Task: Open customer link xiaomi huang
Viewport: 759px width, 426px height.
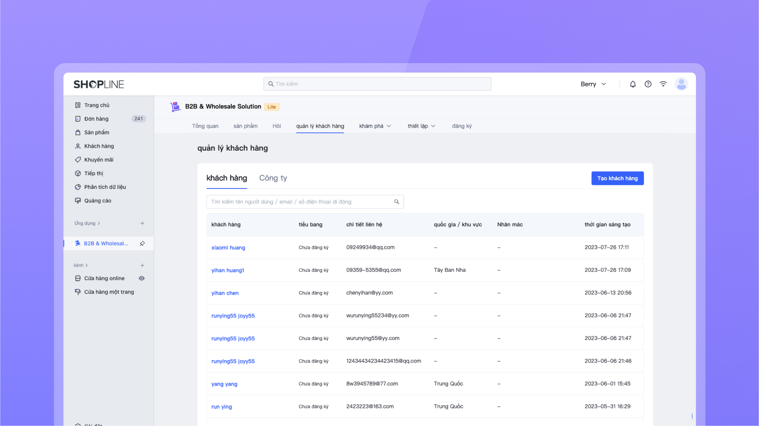Action: [228, 248]
